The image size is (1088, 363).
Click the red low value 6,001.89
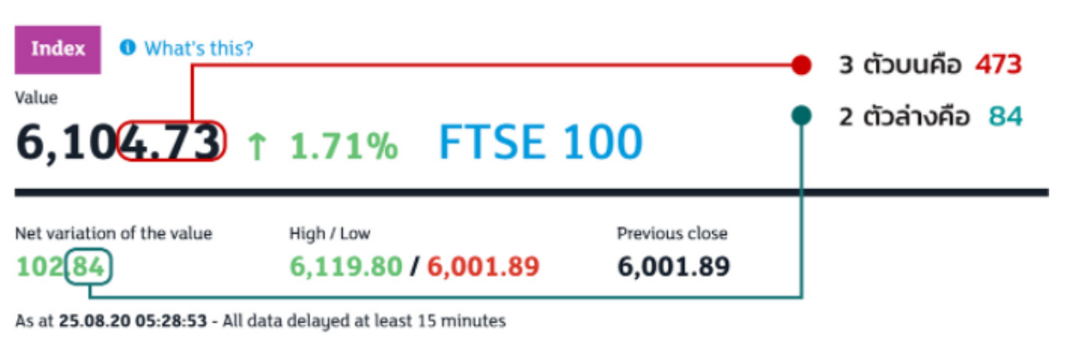tap(483, 268)
